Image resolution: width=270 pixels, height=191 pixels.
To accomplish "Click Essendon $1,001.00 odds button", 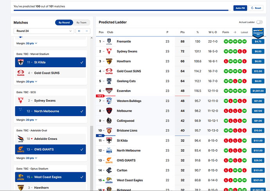I will 258,91.
